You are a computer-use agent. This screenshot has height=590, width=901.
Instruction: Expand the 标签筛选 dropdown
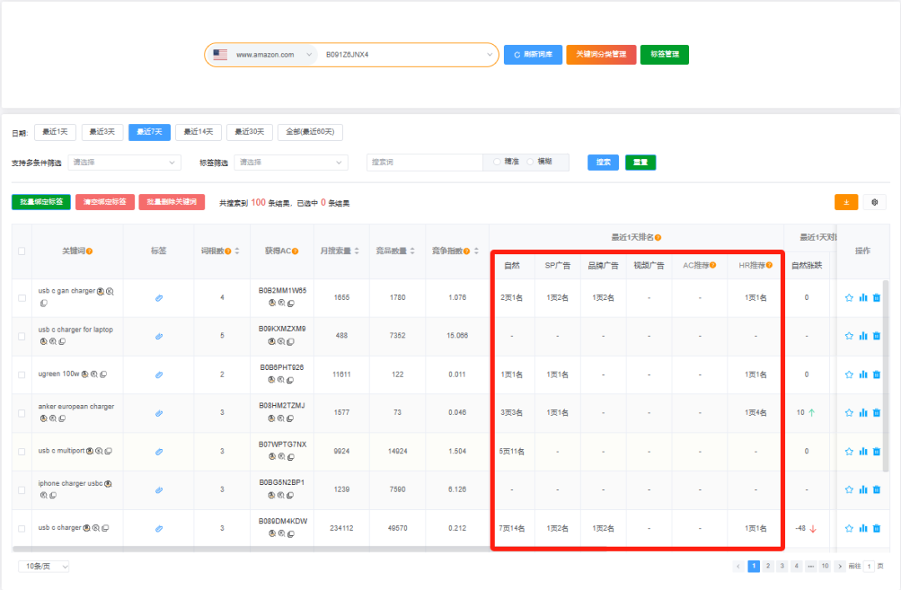[290, 162]
